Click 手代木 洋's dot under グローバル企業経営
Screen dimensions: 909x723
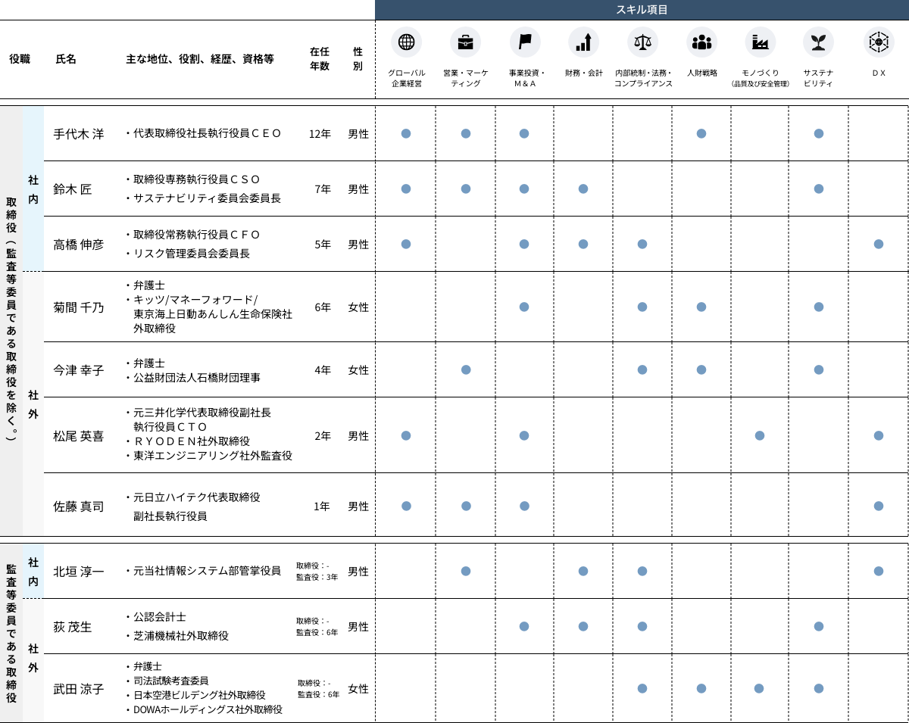pyautogui.click(x=406, y=133)
